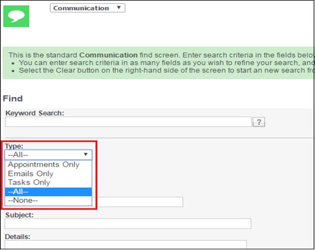Click the green help text banner
315x250 pixels.
click(158, 63)
